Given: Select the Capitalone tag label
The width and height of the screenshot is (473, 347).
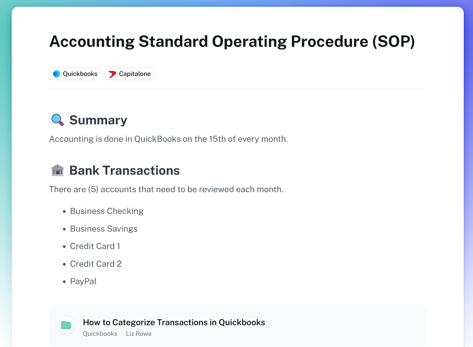Looking at the screenshot, I should click(x=135, y=74).
